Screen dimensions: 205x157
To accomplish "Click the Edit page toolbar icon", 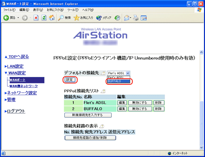I will pyautogui.click(x=144, y=18).
